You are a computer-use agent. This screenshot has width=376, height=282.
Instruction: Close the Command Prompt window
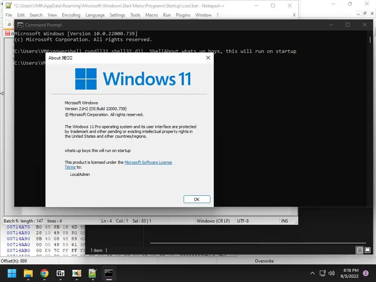click(365, 25)
